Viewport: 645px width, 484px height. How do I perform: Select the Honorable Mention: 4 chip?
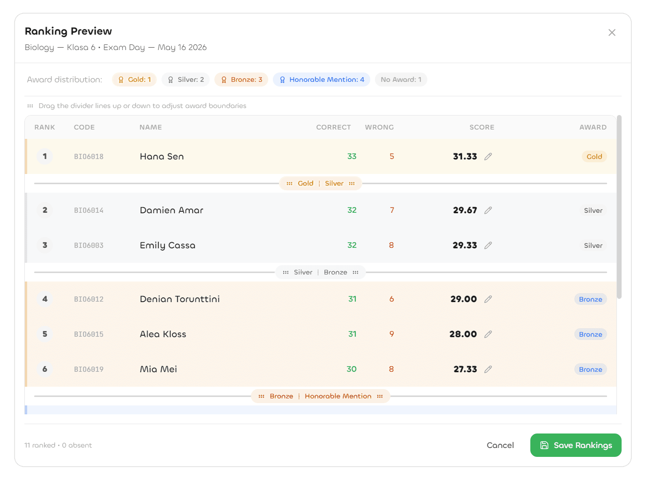pos(322,79)
